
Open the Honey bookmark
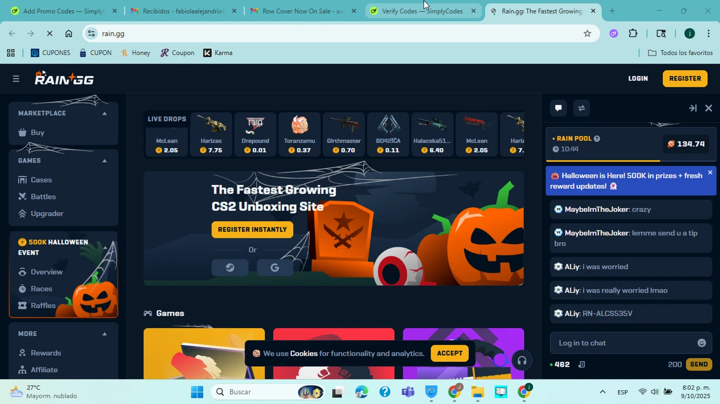click(x=135, y=53)
